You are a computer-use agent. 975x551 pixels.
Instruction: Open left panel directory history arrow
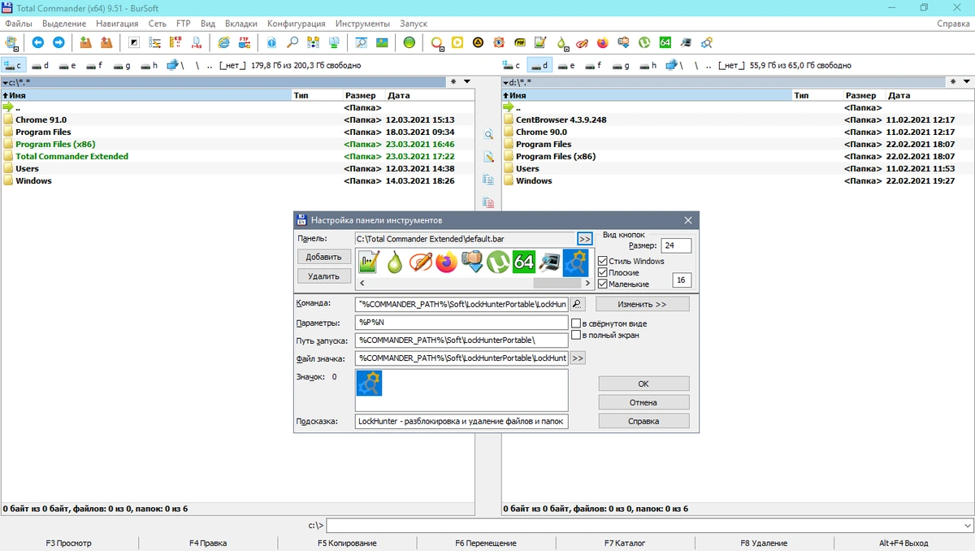click(466, 82)
